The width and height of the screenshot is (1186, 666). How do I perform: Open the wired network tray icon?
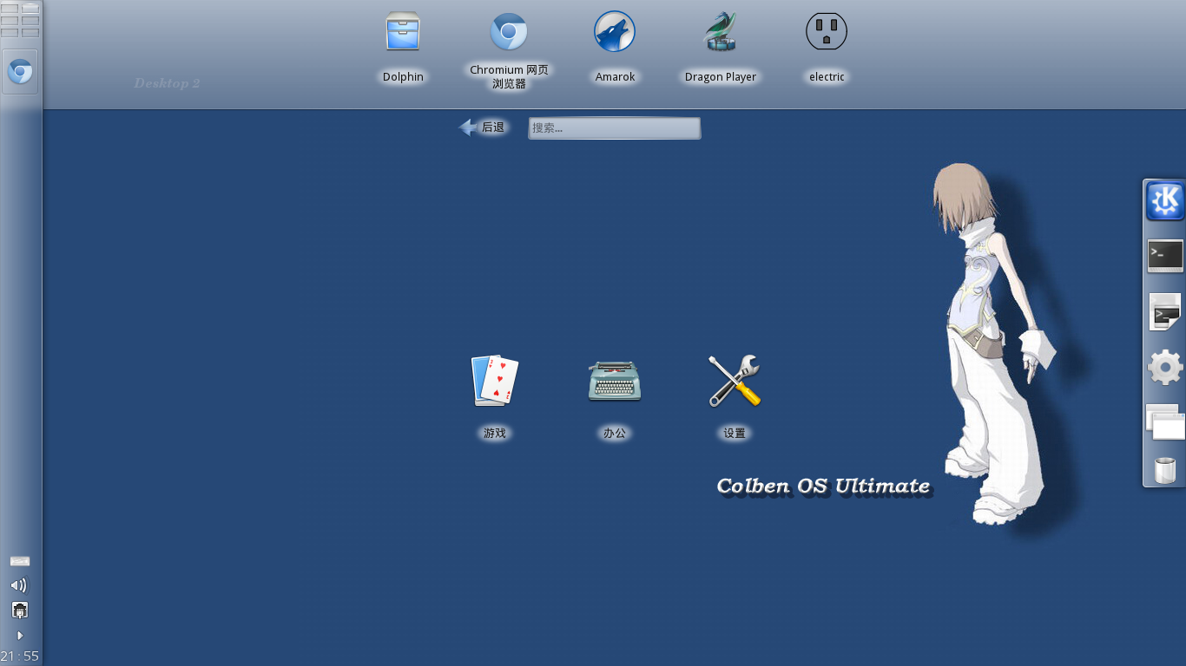tap(20, 610)
